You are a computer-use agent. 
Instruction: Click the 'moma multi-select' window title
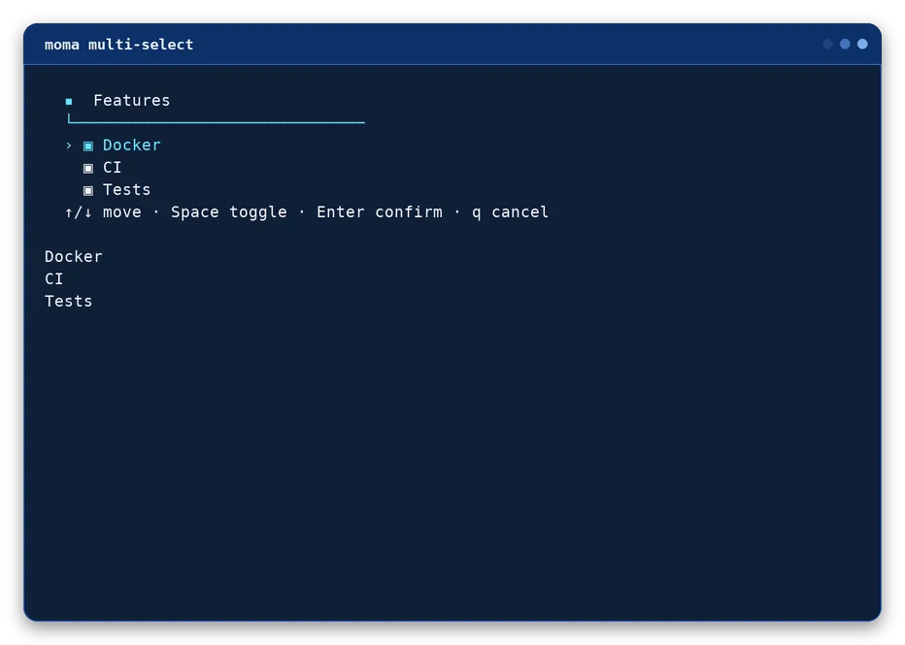click(x=118, y=45)
